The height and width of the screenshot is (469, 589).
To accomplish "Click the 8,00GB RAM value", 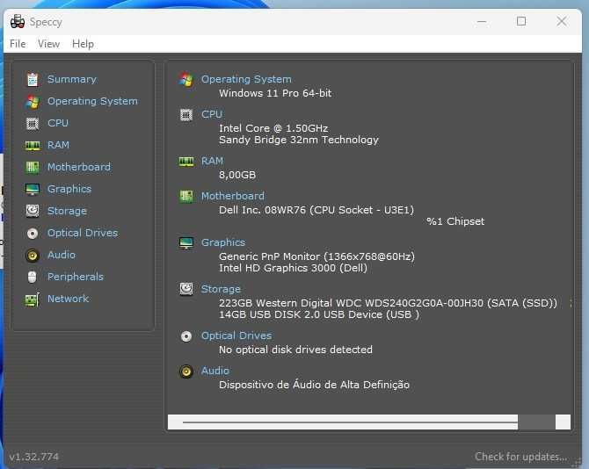I will (x=237, y=175).
